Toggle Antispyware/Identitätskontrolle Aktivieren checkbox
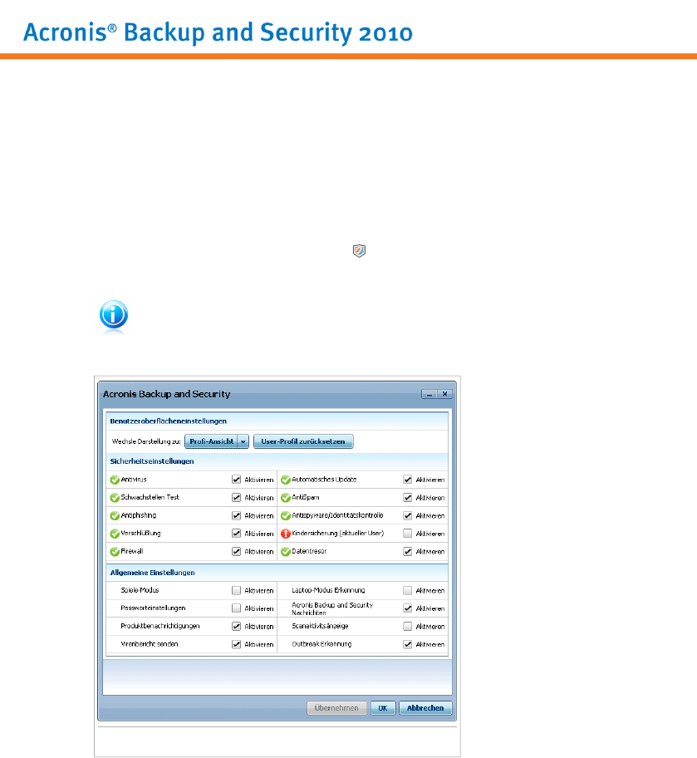 point(407,515)
